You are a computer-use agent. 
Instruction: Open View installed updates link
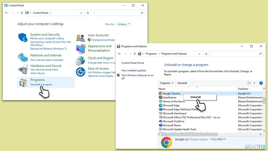134,71
